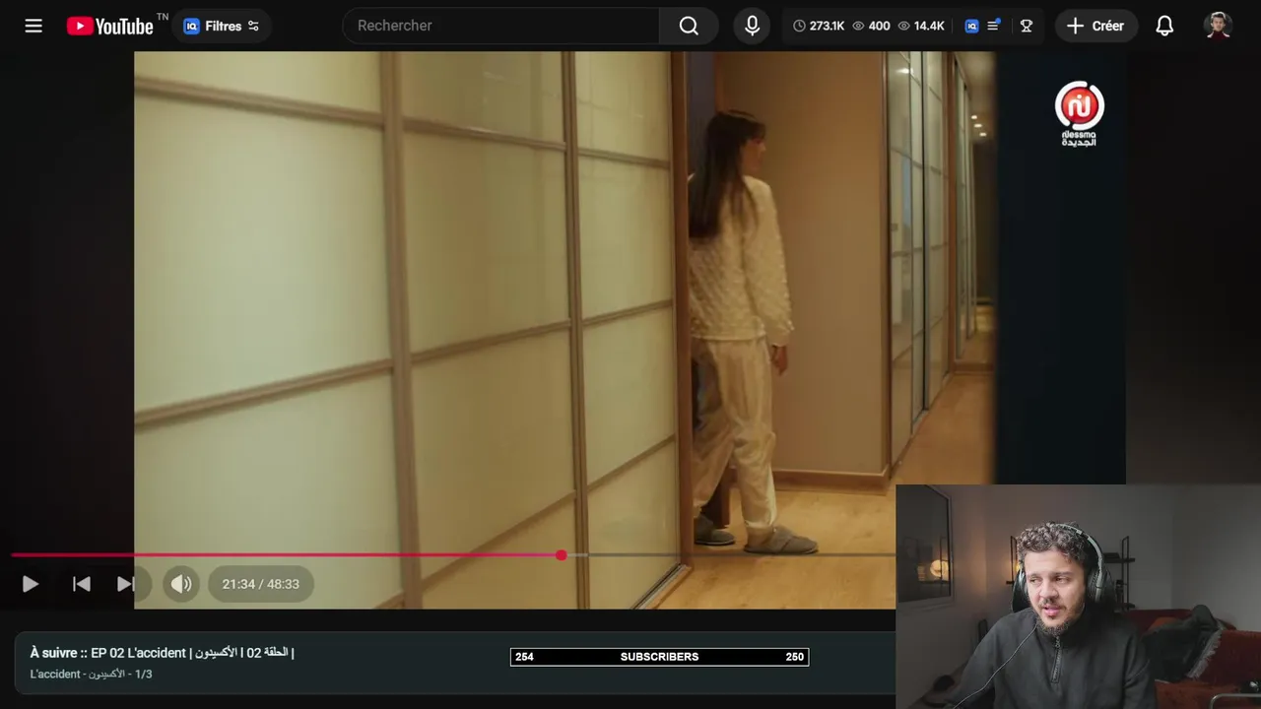Click the trophy icon in toolbar
The image size is (1261, 709).
[x=1026, y=26]
